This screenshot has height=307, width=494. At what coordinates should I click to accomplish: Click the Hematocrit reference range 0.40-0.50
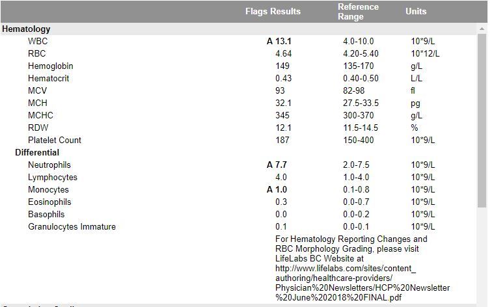pyautogui.click(x=361, y=79)
